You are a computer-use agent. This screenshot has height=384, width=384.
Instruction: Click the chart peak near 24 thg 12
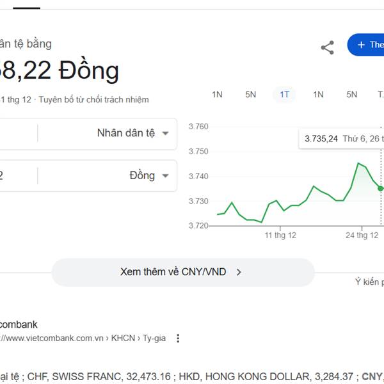click(358, 163)
